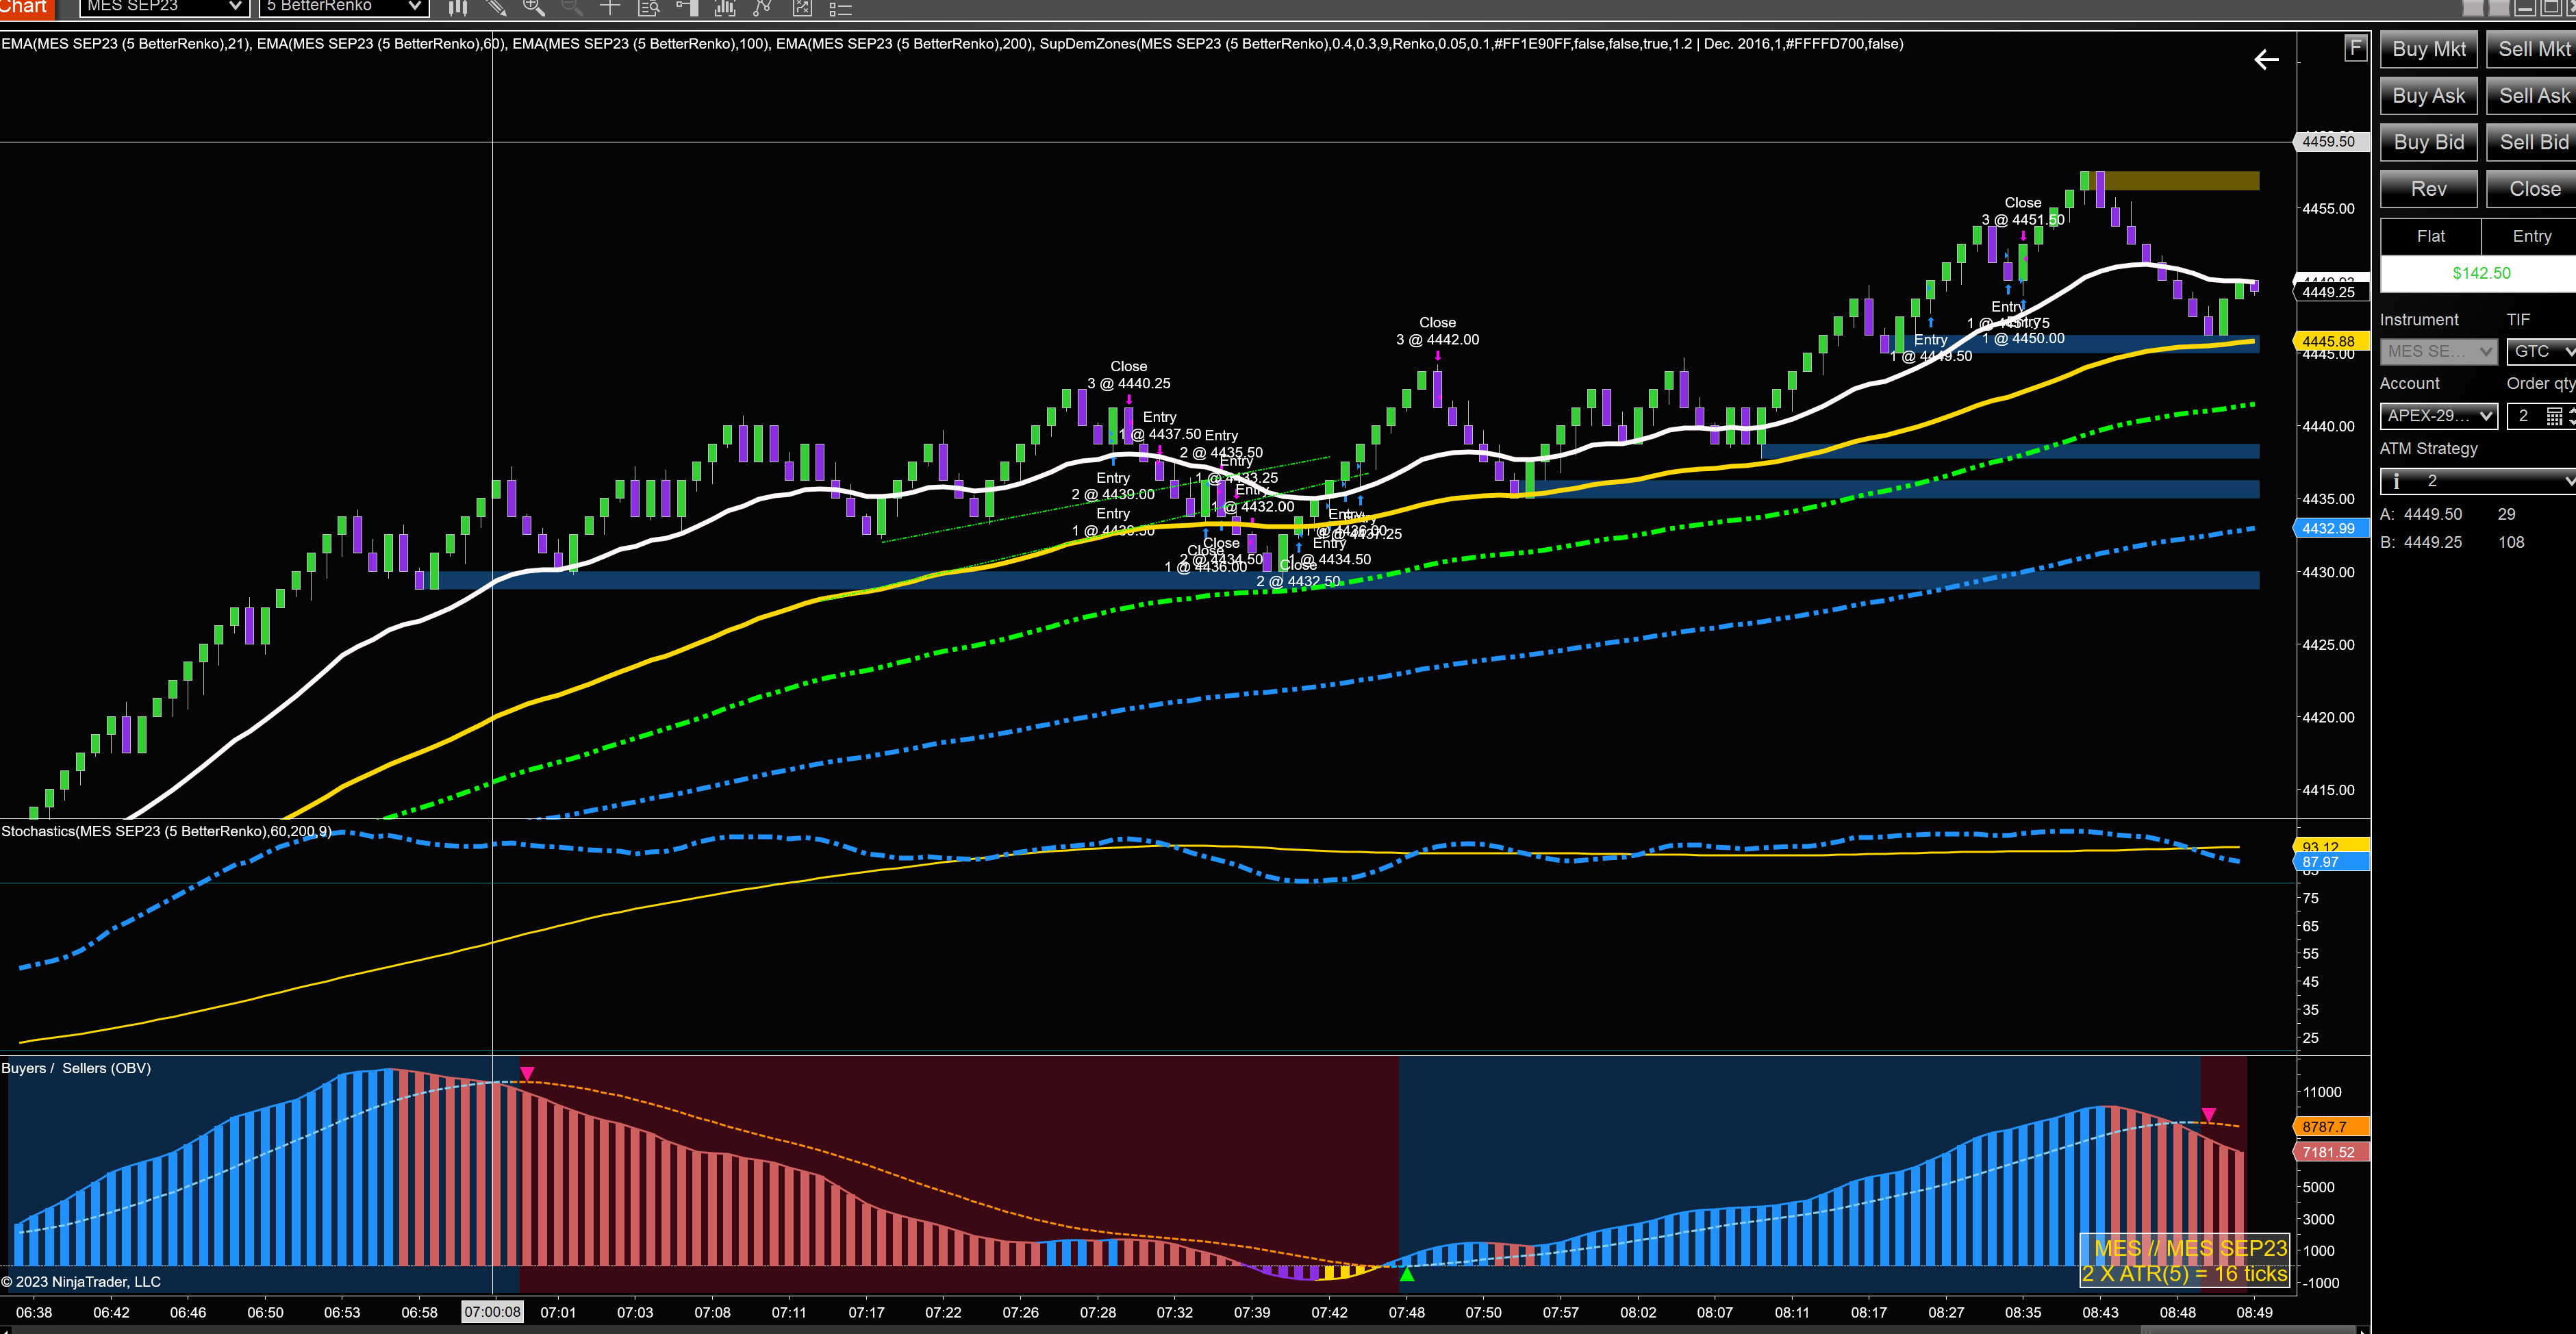
Task: Click the Flat position cell
Action: (x=2430, y=237)
